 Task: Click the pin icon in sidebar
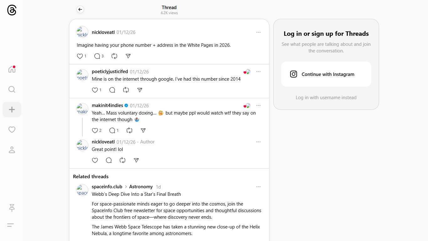click(12, 207)
